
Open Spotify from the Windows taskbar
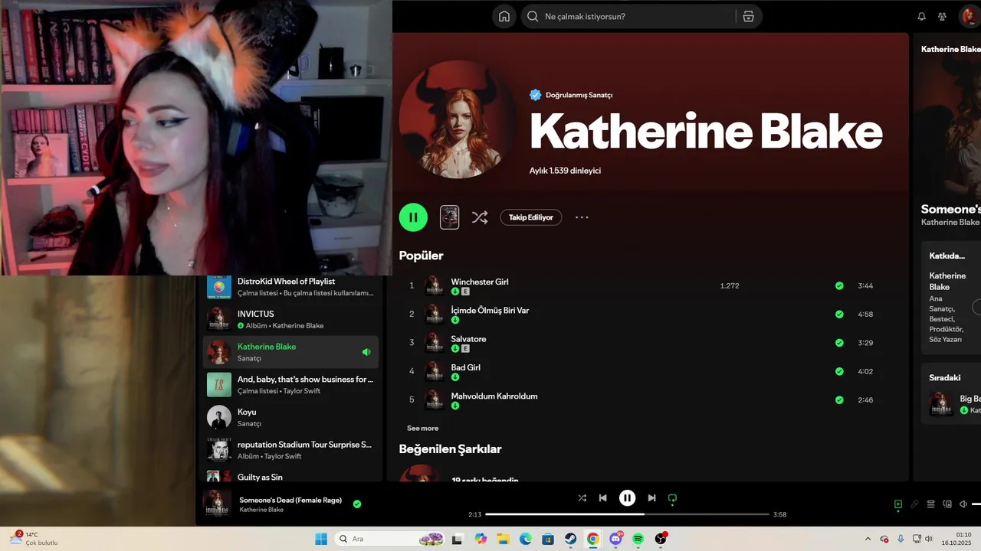(x=638, y=539)
